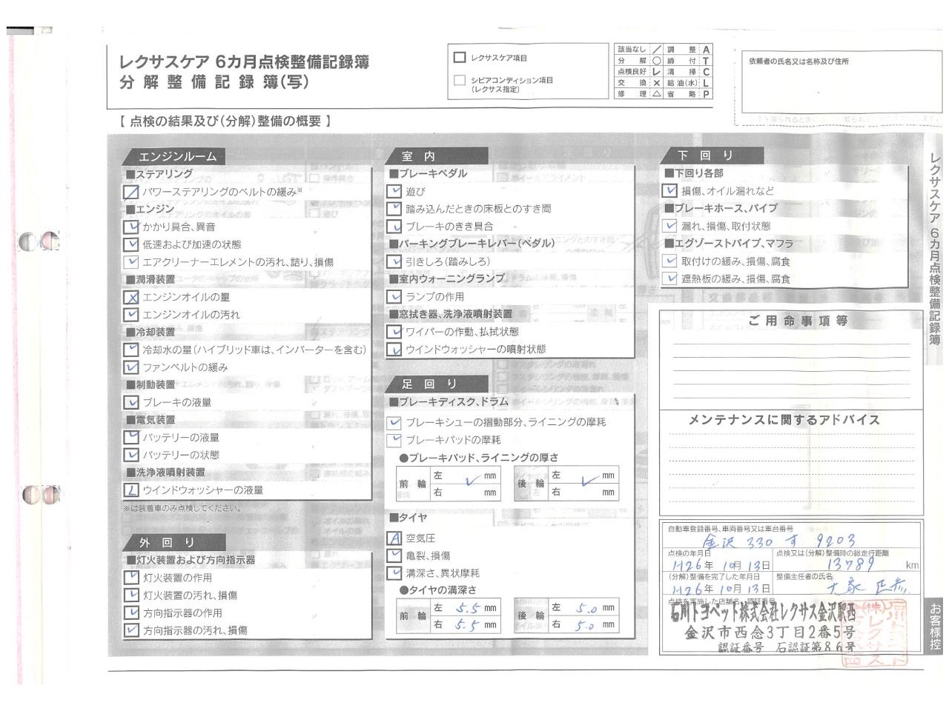Click checkbox beside 漏れ、損傷、取付状態
Screen dimensions: 949x711
[x=670, y=226]
